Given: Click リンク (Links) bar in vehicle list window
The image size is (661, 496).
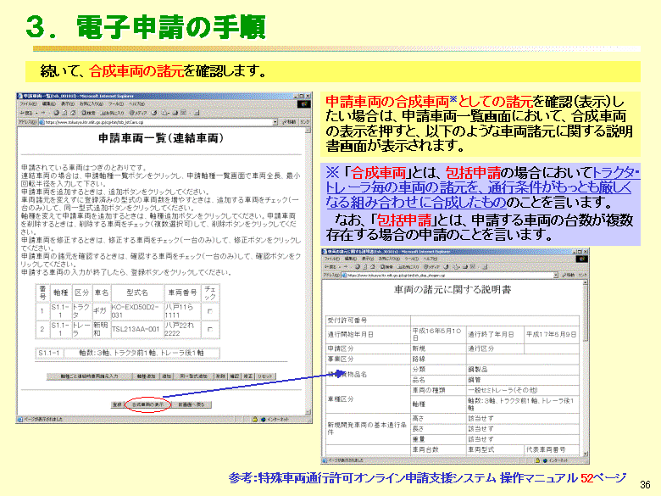Looking at the screenshot, I should 305,122.
